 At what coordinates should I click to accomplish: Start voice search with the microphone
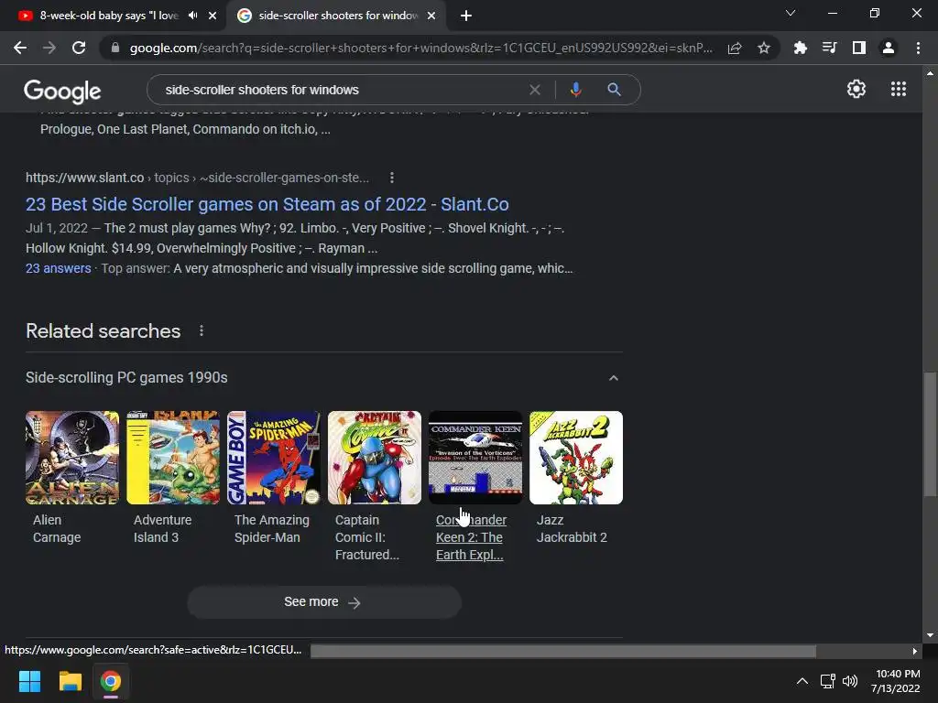pos(575,90)
